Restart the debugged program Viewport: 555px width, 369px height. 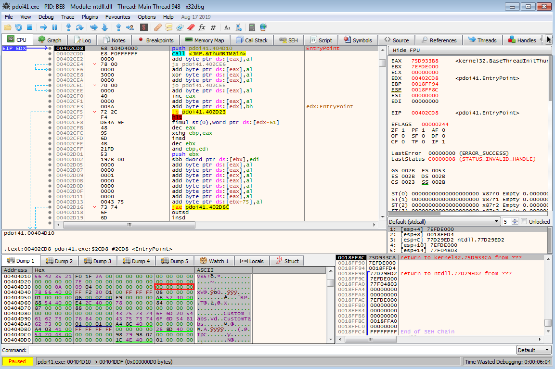click(19, 27)
